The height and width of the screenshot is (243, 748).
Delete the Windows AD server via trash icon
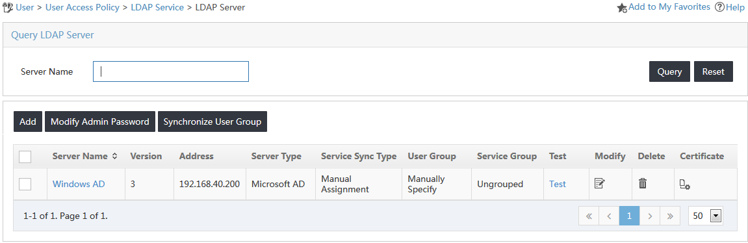(643, 183)
